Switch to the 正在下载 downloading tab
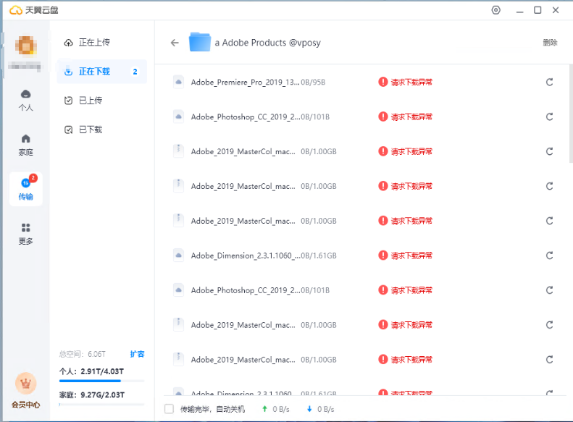Image resolution: width=573 pixels, height=422 pixels. point(102,72)
